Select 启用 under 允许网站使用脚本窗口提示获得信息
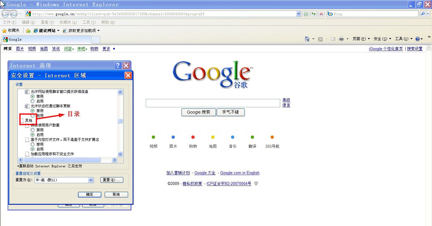 pos(33,101)
